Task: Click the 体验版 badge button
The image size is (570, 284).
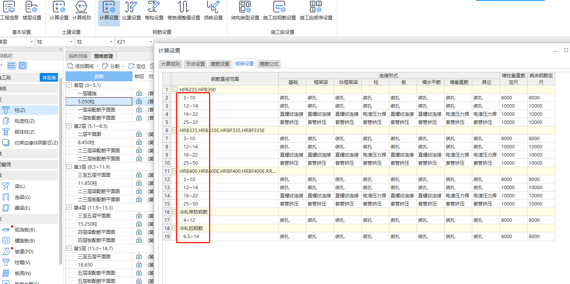Action: (49, 77)
